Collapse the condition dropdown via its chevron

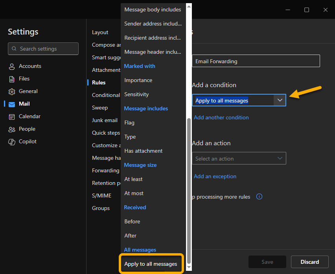point(280,100)
